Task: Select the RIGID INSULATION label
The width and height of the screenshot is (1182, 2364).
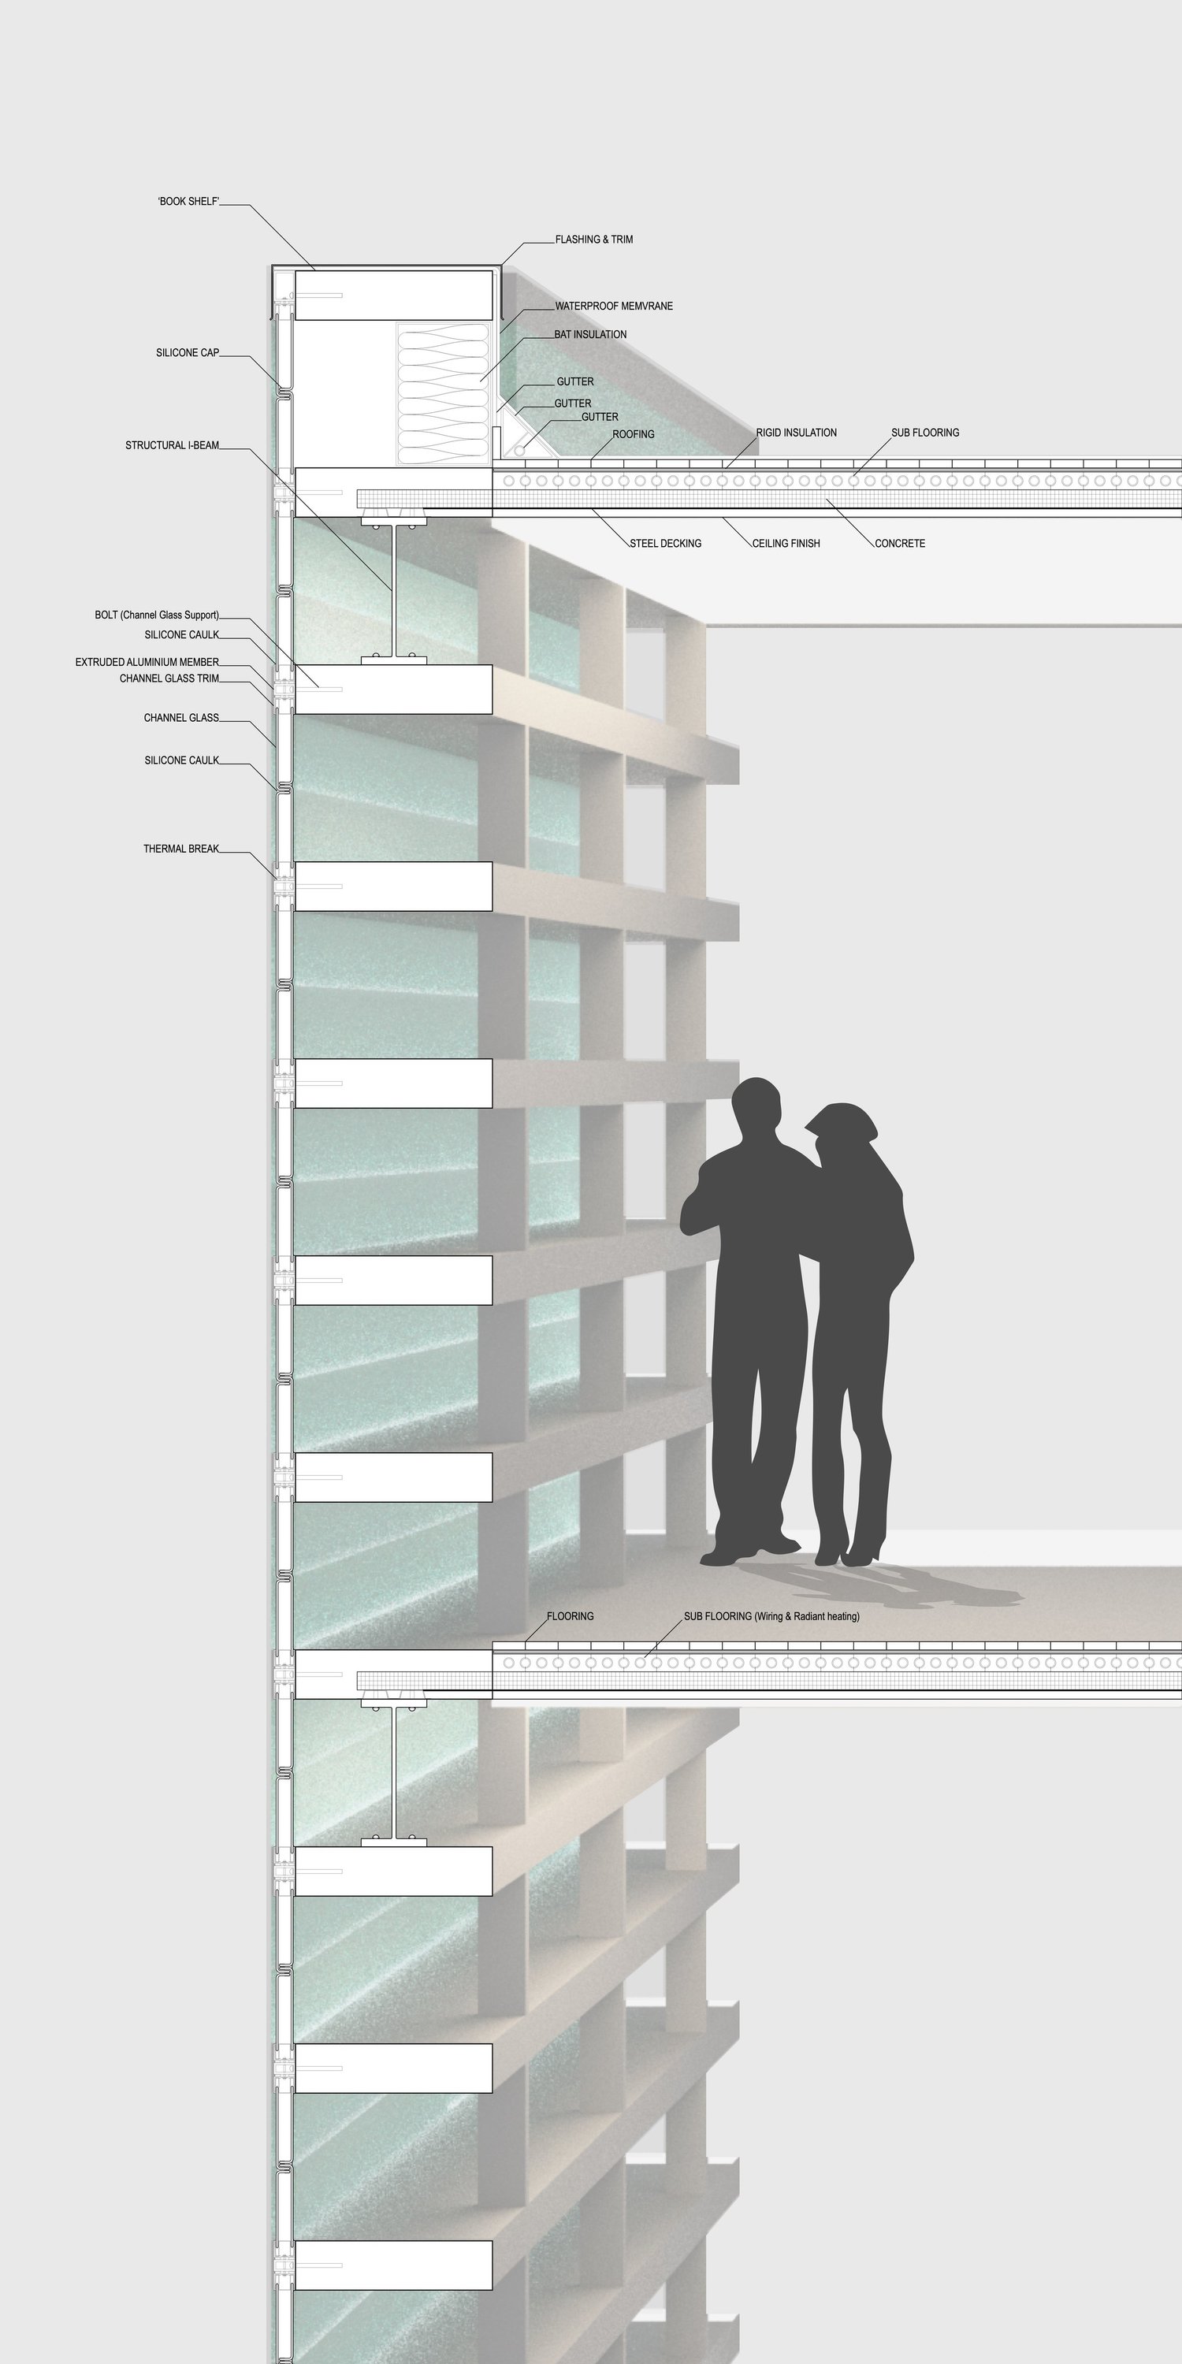Action: [797, 433]
